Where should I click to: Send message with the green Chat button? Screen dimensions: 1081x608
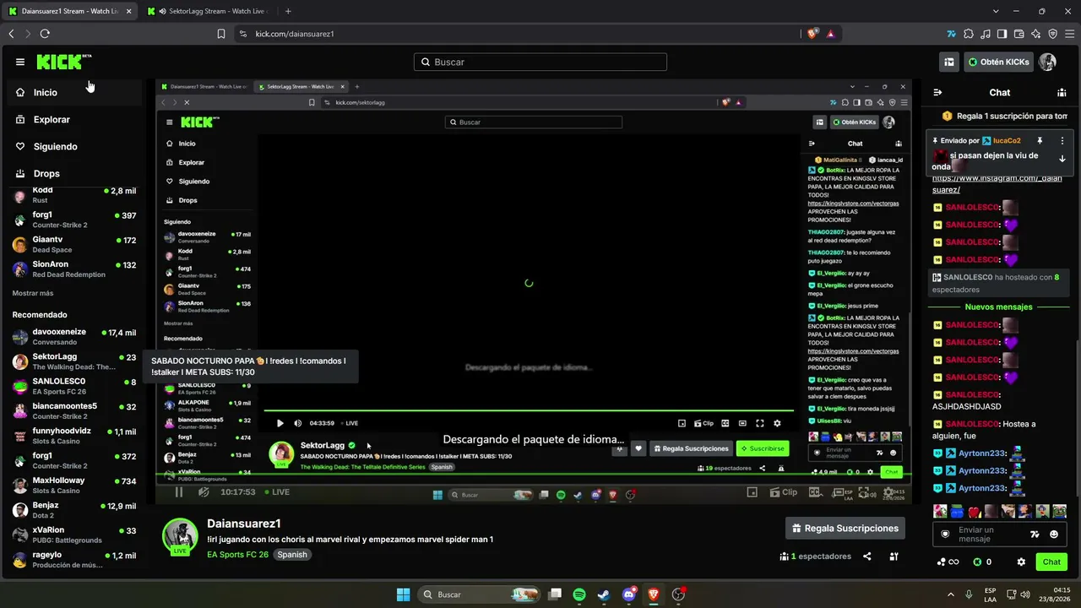pos(1051,562)
